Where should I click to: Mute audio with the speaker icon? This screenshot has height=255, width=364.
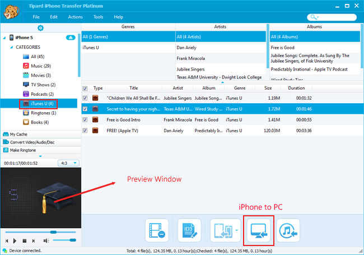coord(46,240)
